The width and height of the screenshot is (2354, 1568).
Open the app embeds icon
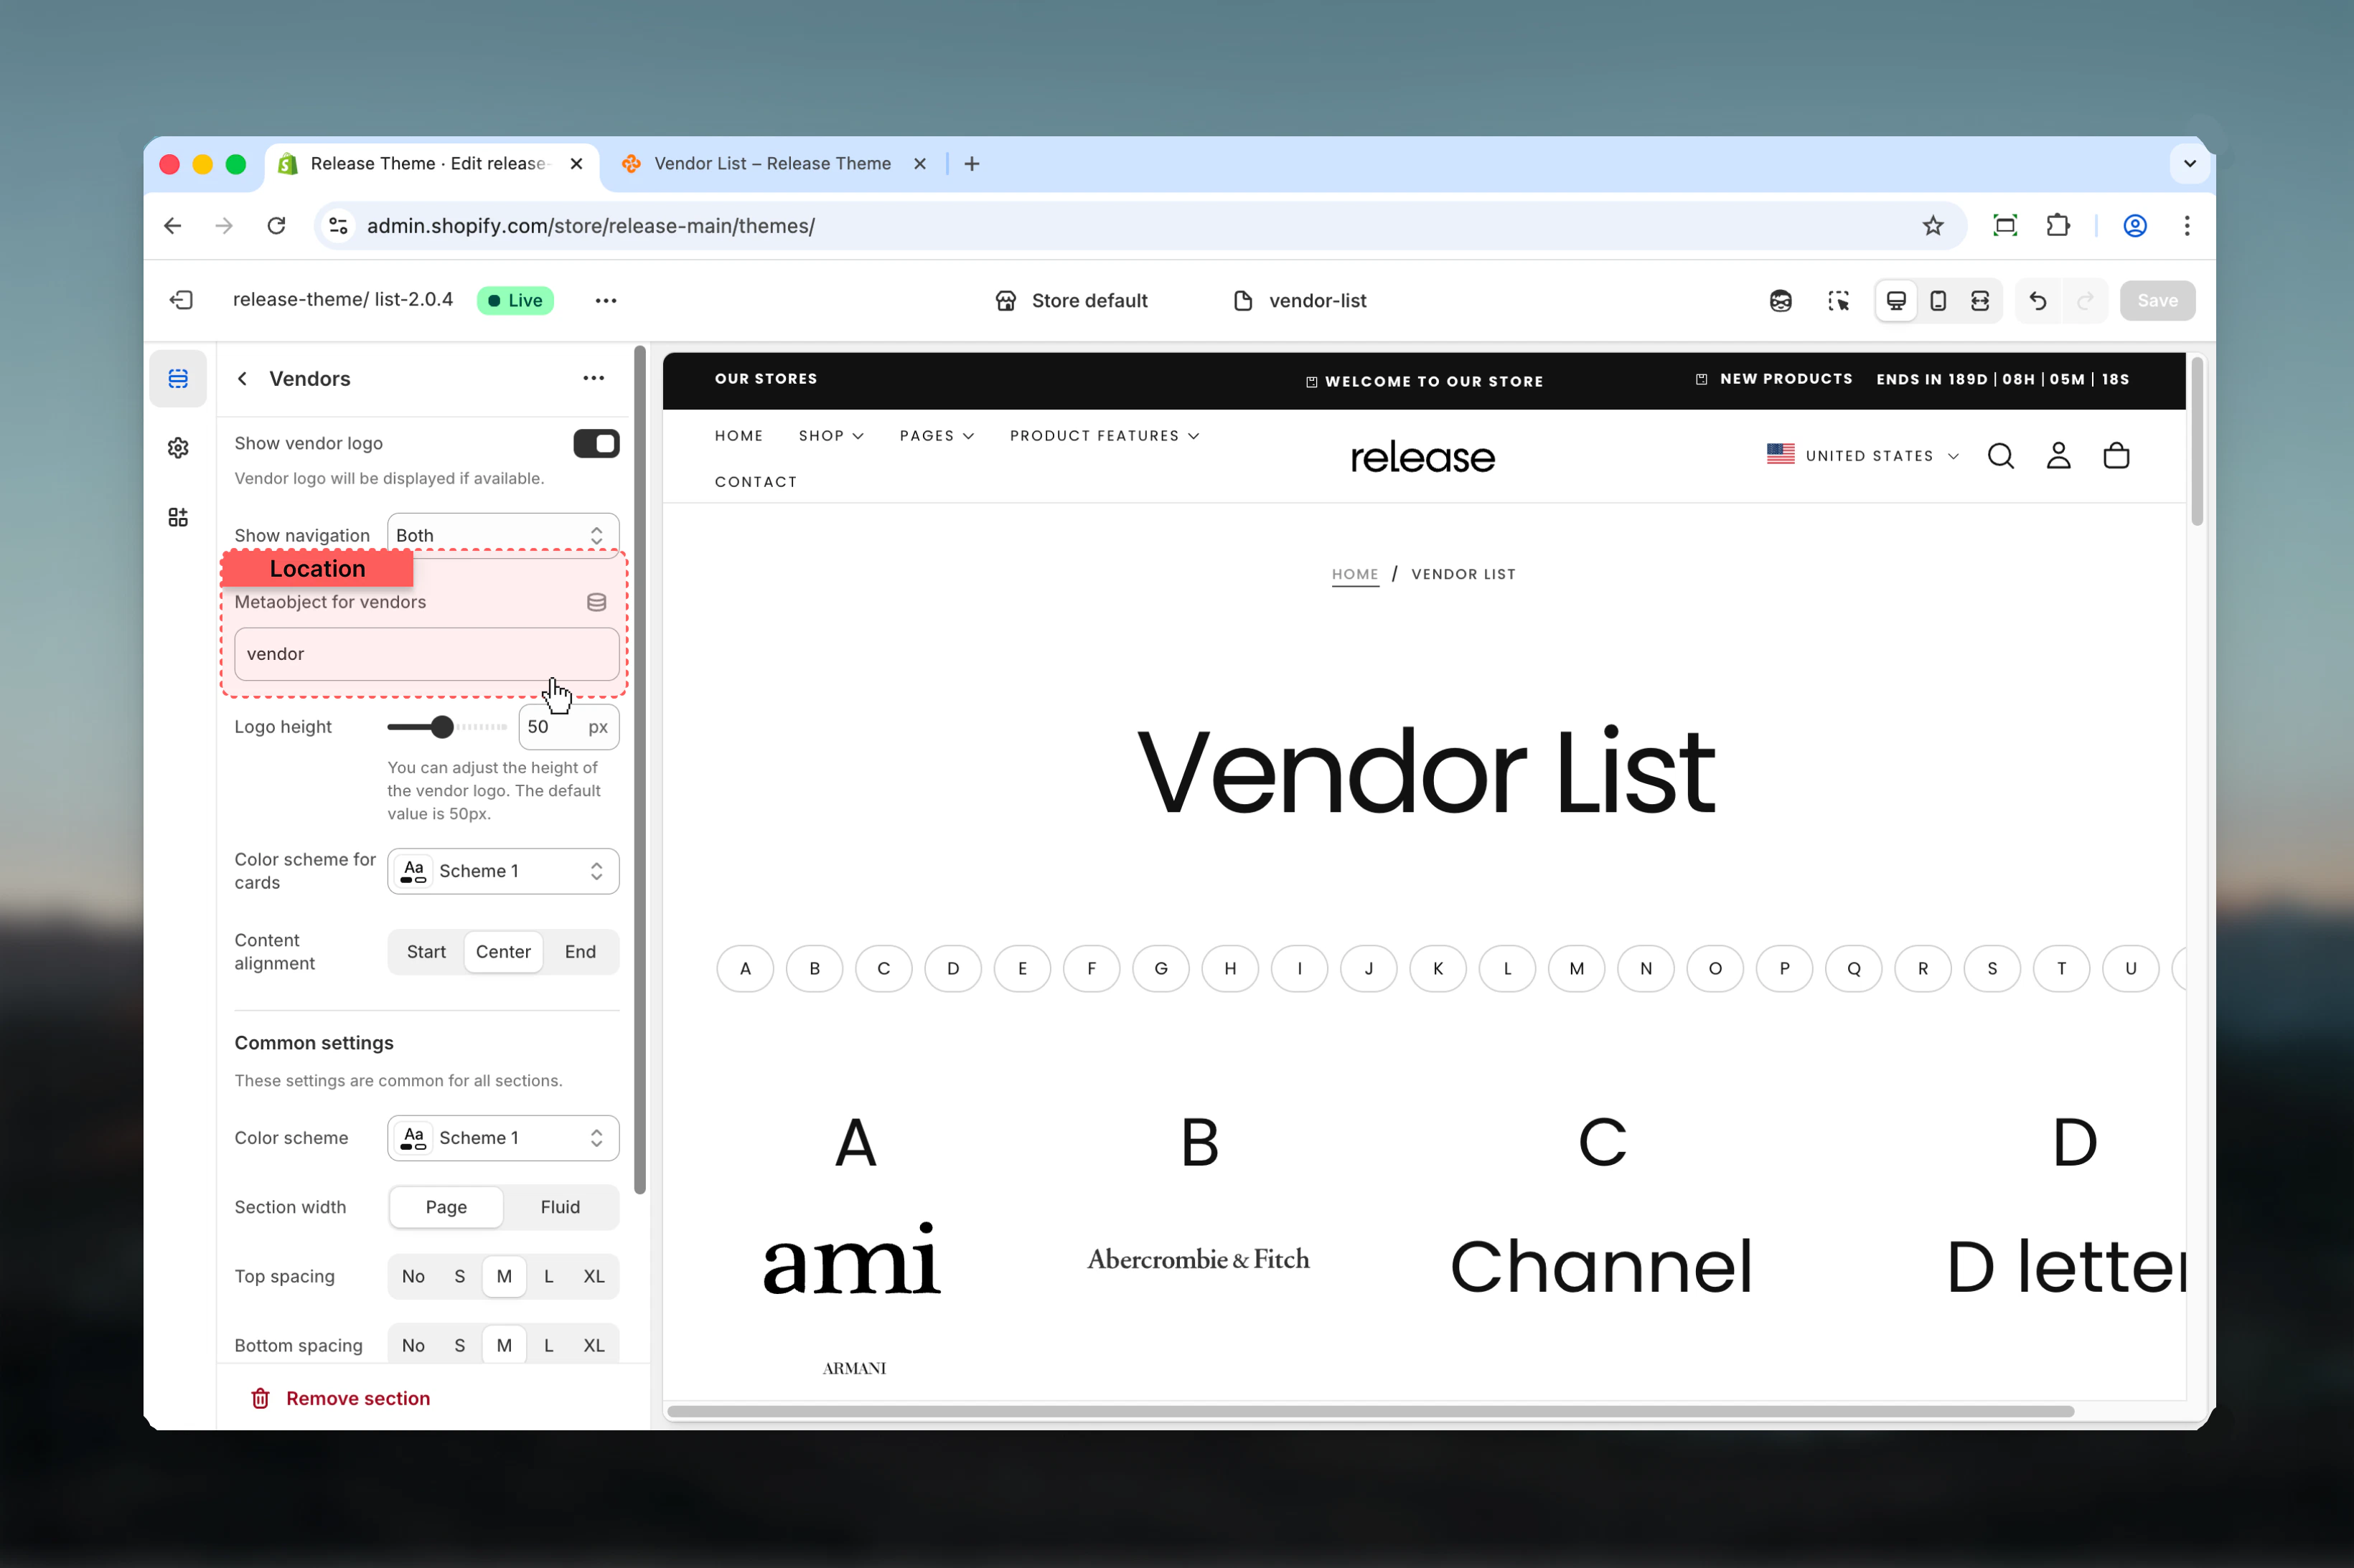pyautogui.click(x=178, y=517)
